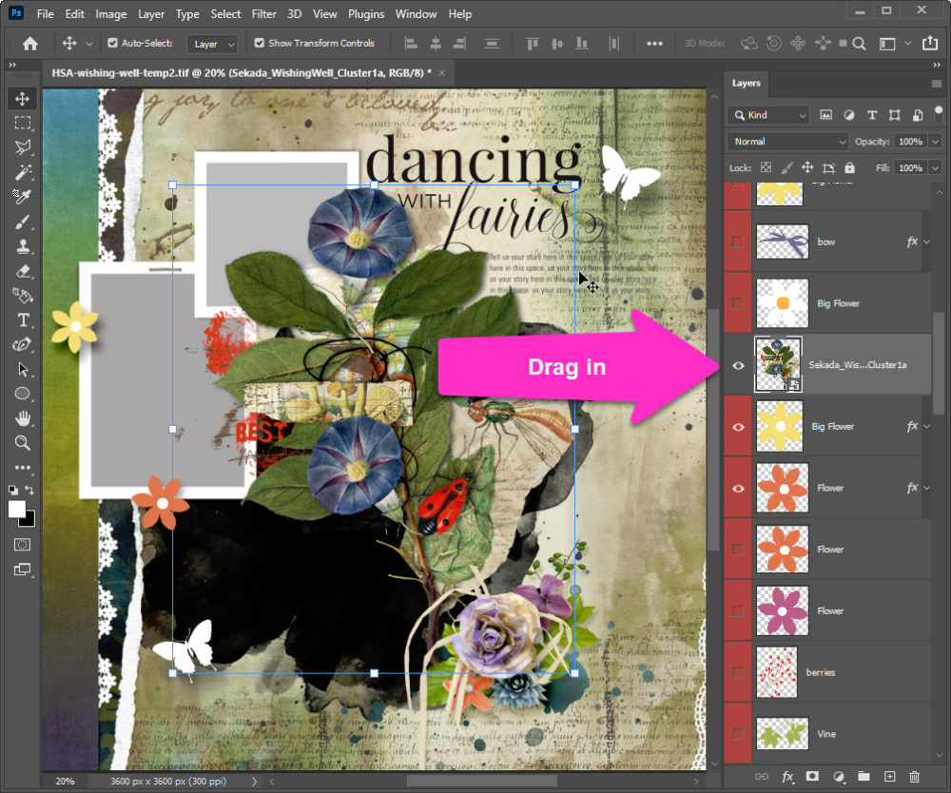
Task: Click the foreground color swatch
Action: pos(17,509)
